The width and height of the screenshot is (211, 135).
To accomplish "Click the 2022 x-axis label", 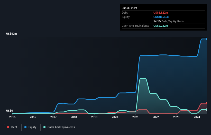I will coord(156,117).
